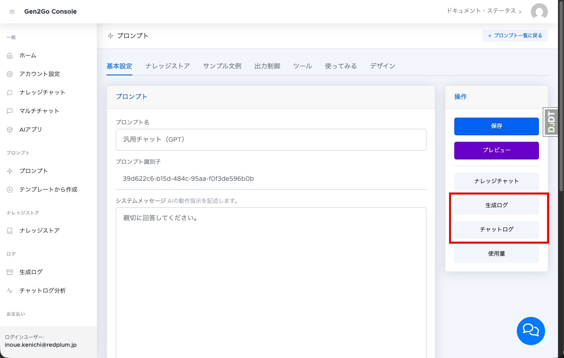Screen dimensions: 564x358
Task: Switch to the ナレッジストア tab
Action: tap(167, 66)
